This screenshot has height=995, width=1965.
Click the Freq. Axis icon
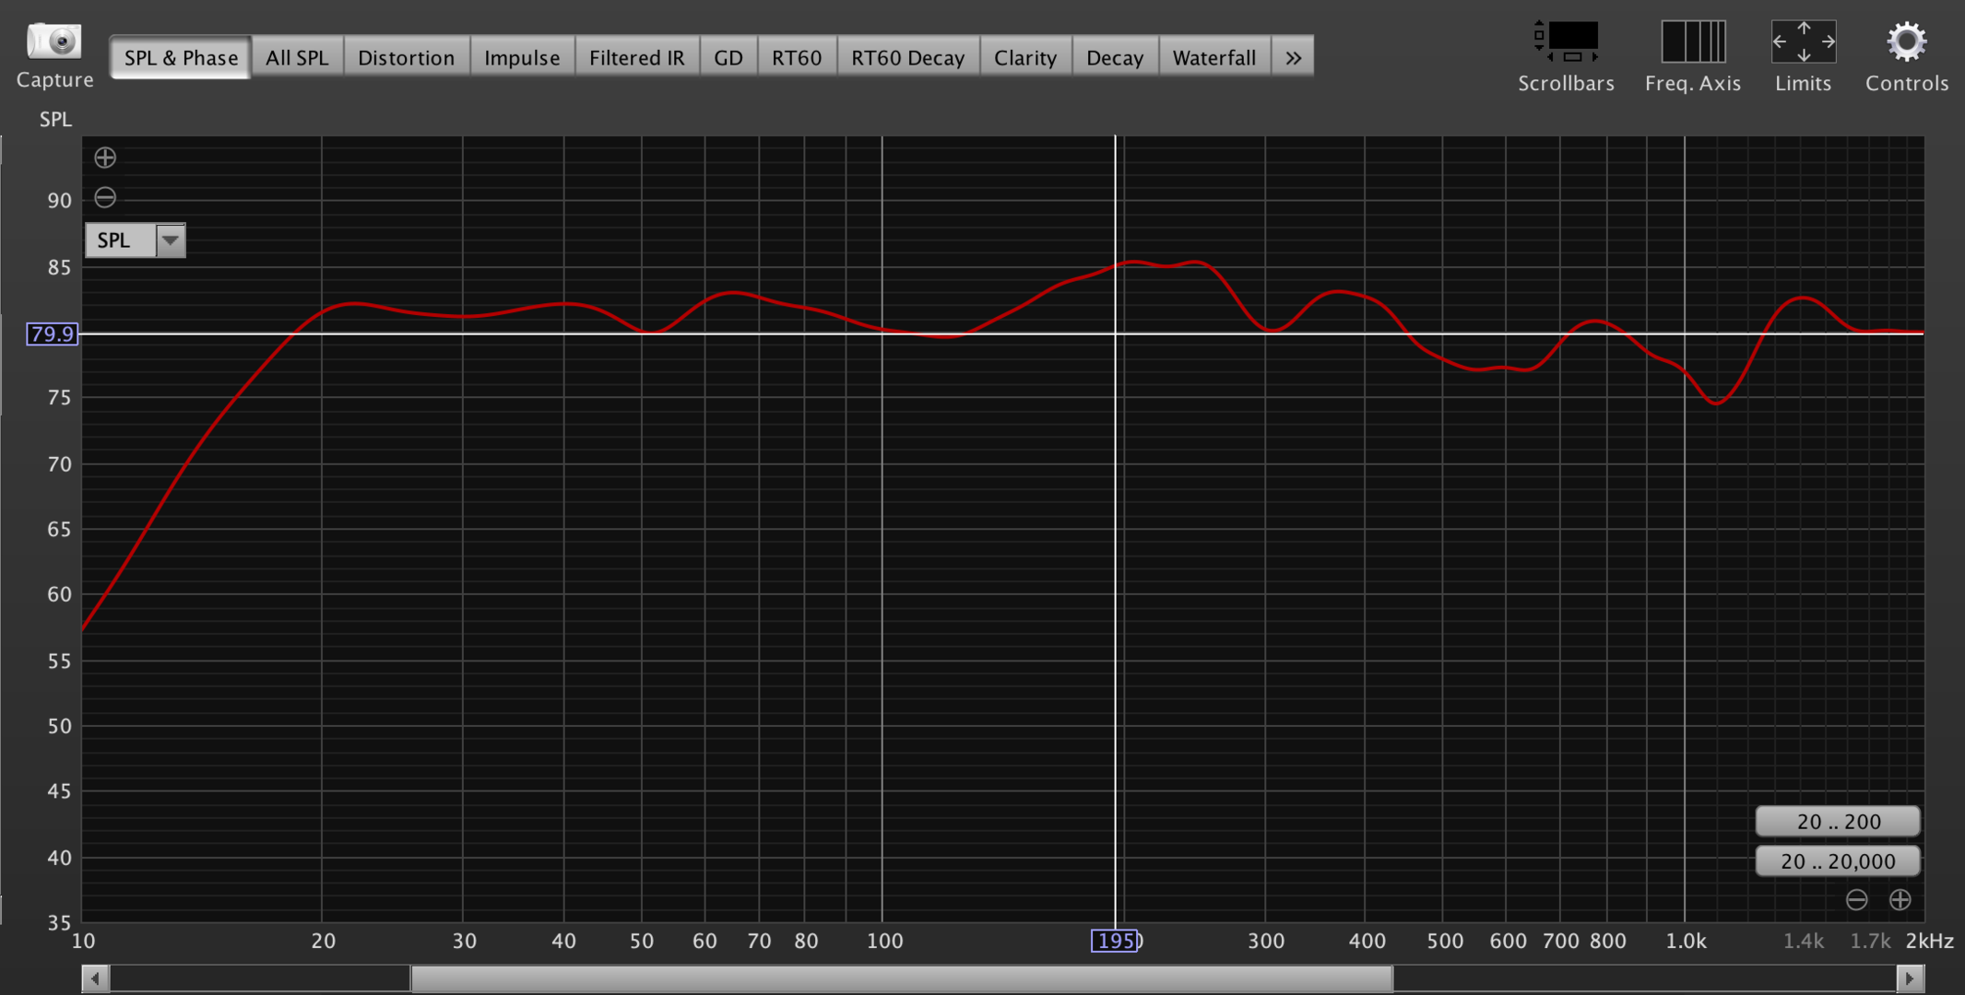pos(1692,41)
